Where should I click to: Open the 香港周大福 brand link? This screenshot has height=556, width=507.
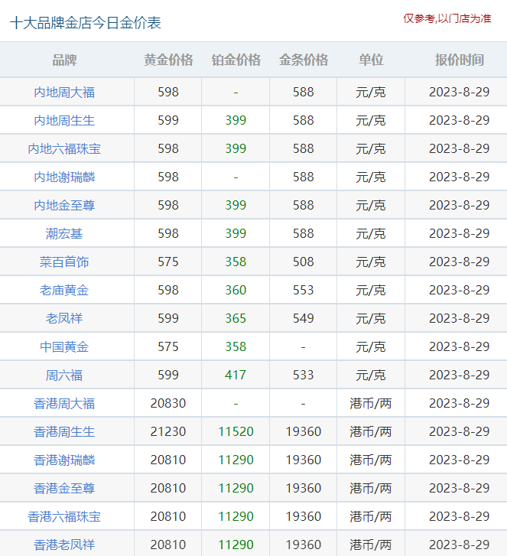click(64, 404)
